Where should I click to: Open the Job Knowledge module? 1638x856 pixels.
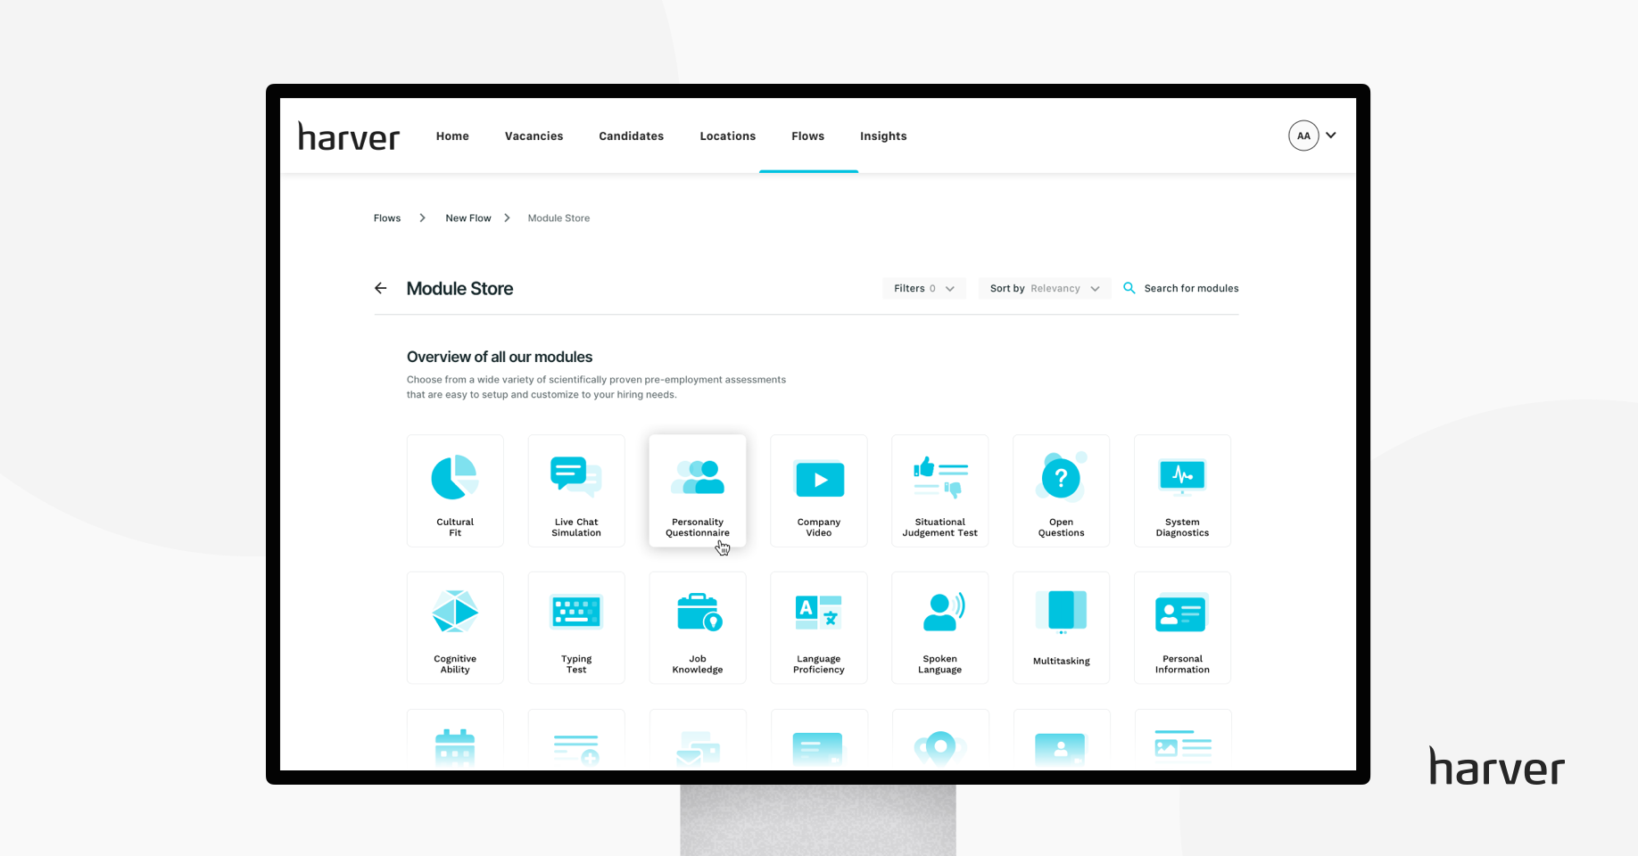coord(698,628)
